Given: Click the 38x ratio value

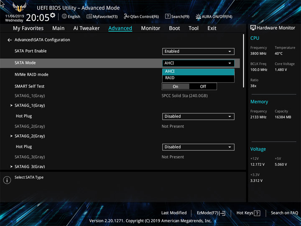Looking at the screenshot, I should coord(253,86).
